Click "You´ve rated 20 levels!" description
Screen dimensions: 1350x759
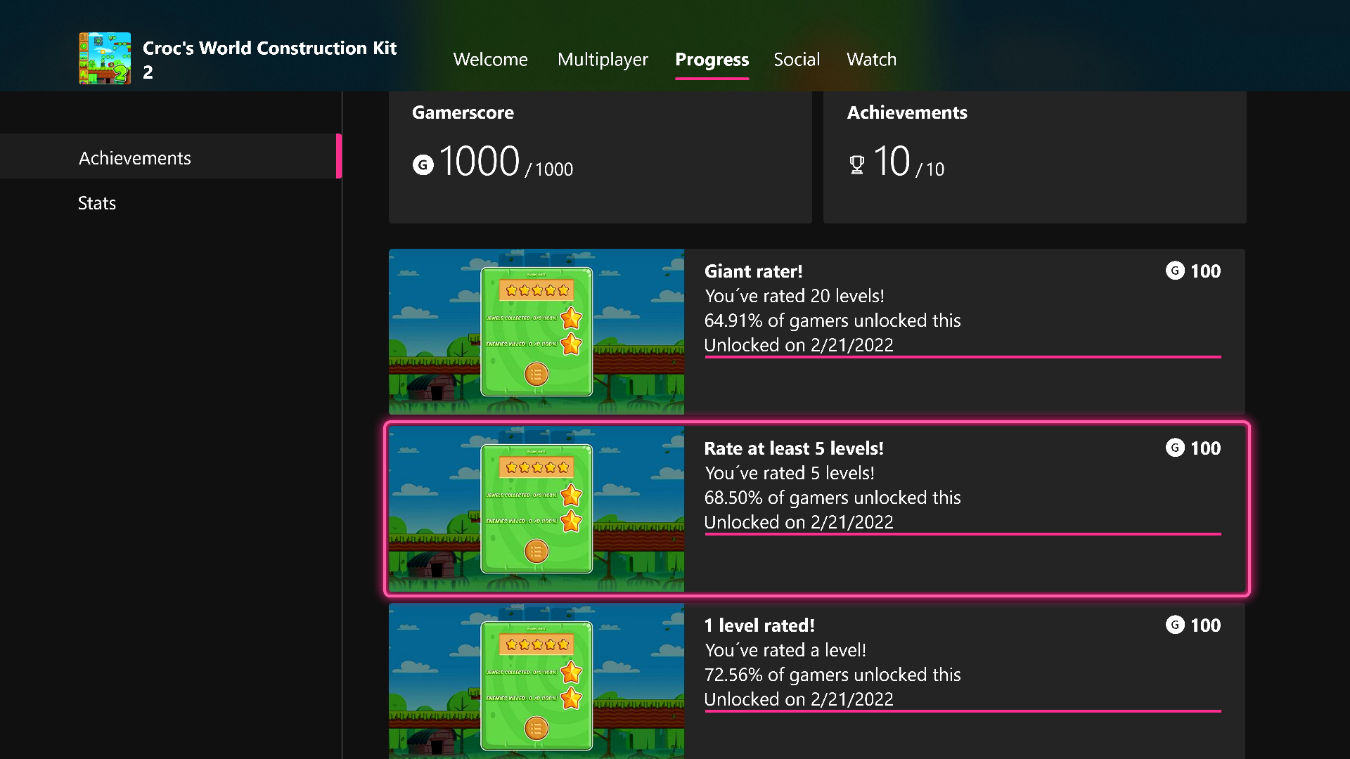click(795, 296)
